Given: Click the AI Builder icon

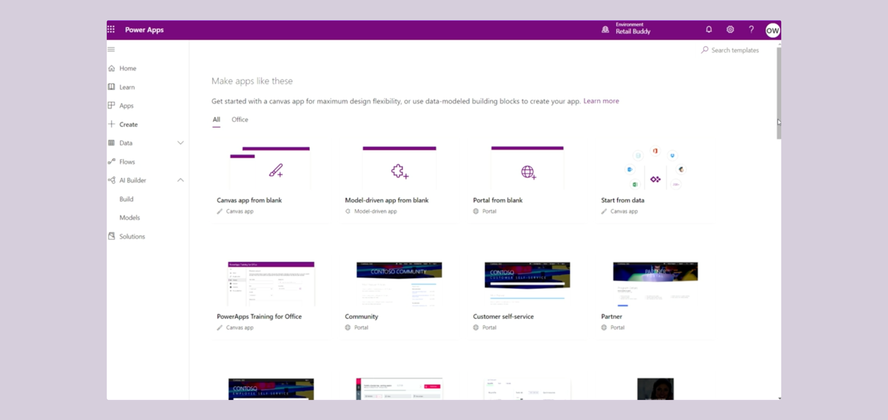Looking at the screenshot, I should point(111,180).
